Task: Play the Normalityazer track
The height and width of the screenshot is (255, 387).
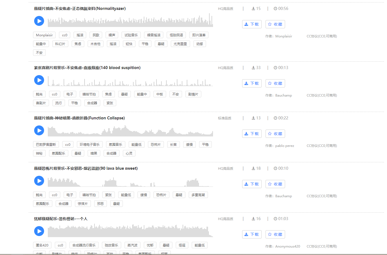Action: [x=39, y=21]
